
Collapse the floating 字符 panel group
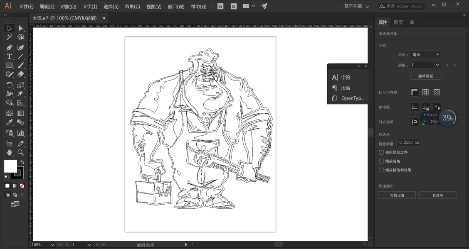(x=359, y=66)
